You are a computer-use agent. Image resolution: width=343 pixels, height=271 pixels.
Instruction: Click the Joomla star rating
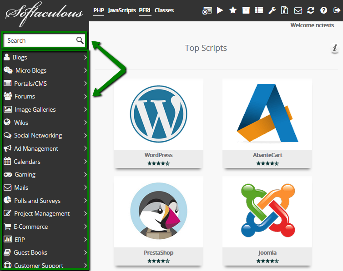[267, 261]
